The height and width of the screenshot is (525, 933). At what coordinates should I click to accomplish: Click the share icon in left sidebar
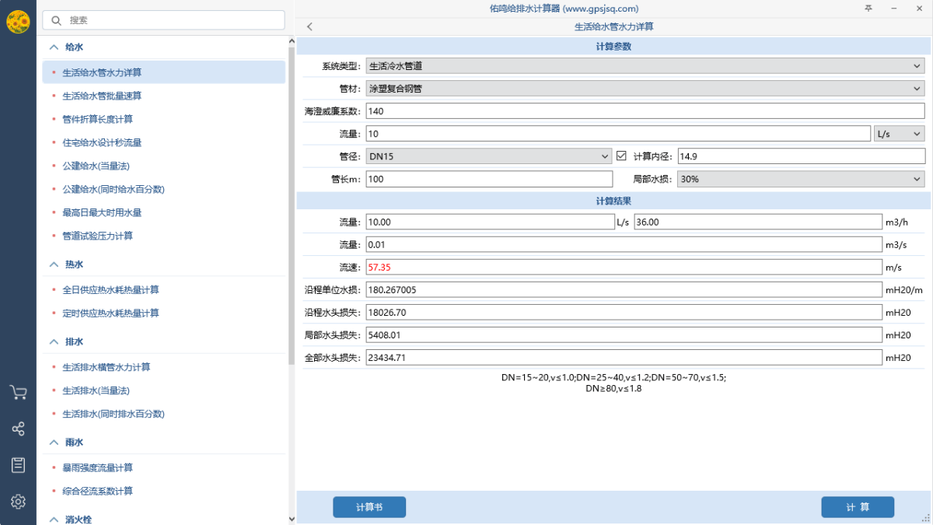point(18,429)
